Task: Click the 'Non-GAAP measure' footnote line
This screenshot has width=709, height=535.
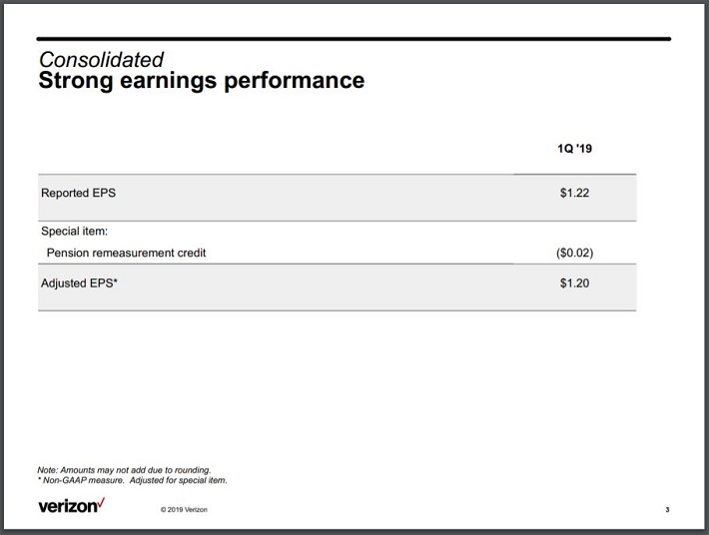Action: [132, 480]
